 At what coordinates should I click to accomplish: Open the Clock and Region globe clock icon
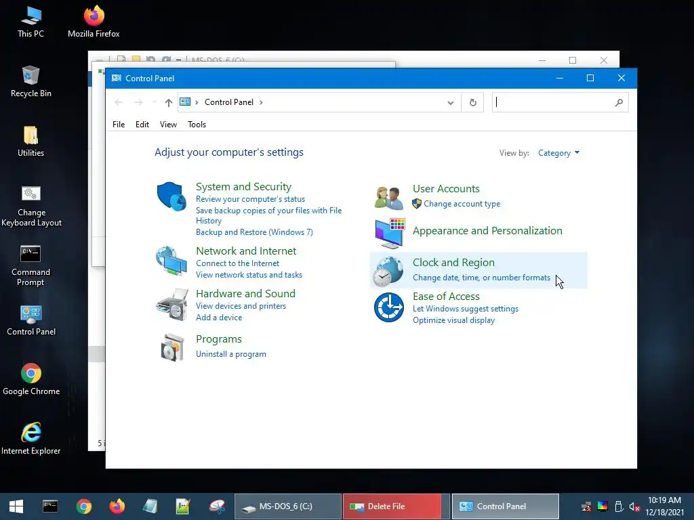[388, 272]
